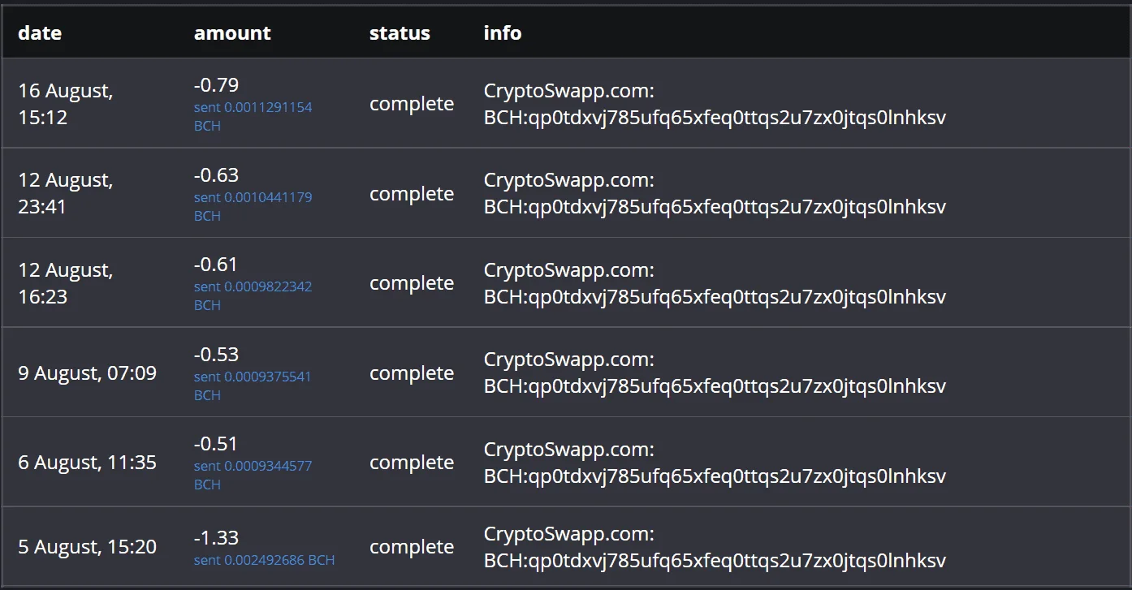Image resolution: width=1132 pixels, height=590 pixels.
Task: Click the complete status for 16 August
Action: click(x=412, y=104)
